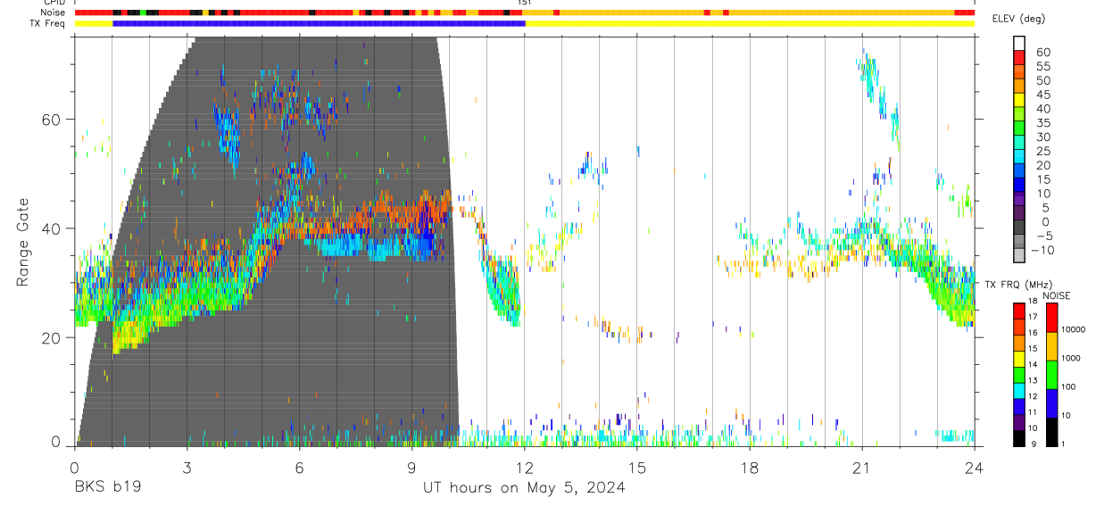
Task: Select the orange-yellow segment of NOISE colorbar
Action: 1051,345
